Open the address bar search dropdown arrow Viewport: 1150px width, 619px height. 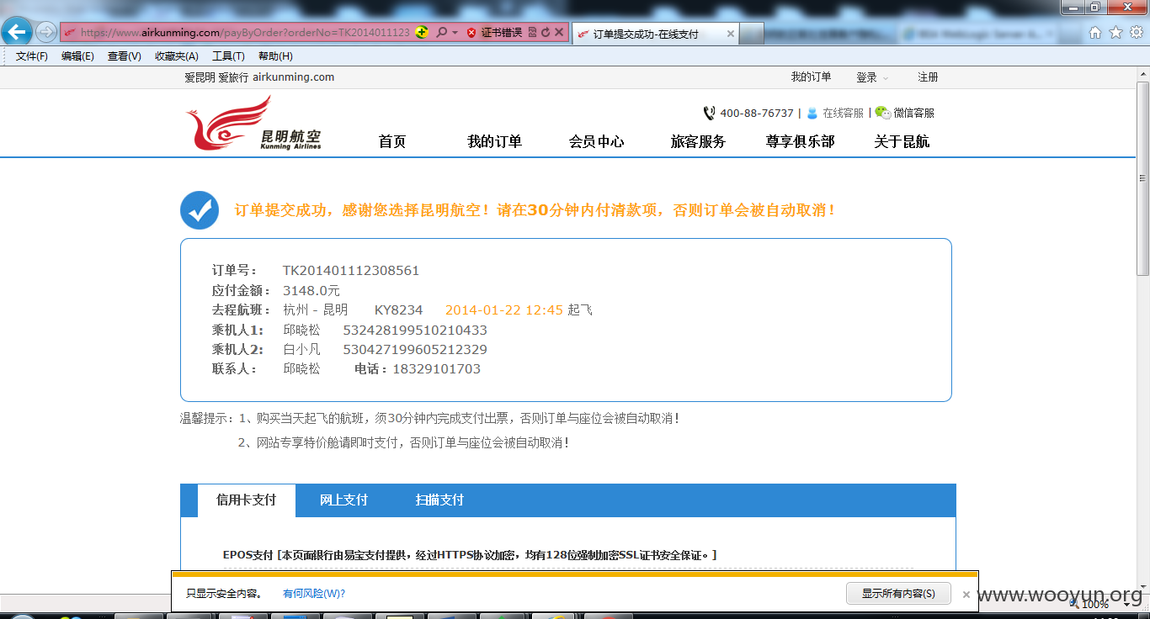[455, 33]
